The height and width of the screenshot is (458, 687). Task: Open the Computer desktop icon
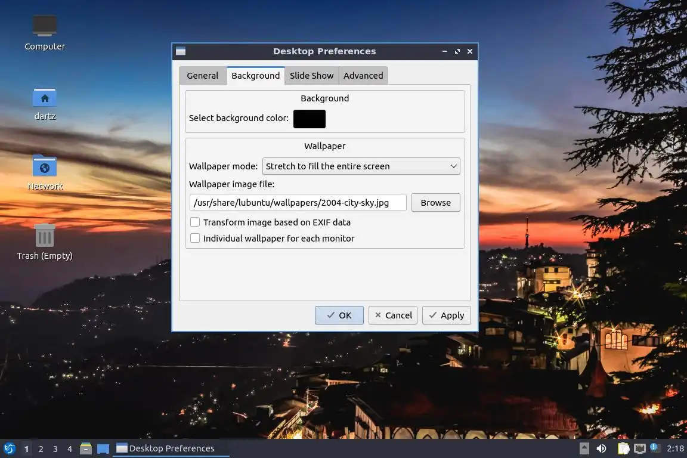pos(45,33)
